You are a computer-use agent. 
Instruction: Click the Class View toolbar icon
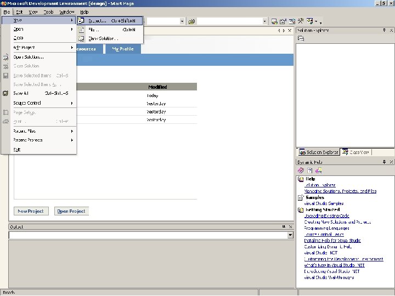point(310,21)
